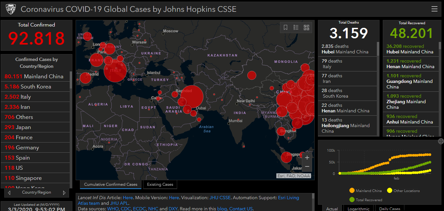Click the Johns Hopkins shield logo
Image resolution: width=444 pixels, height=211 pixels.
(10, 9)
